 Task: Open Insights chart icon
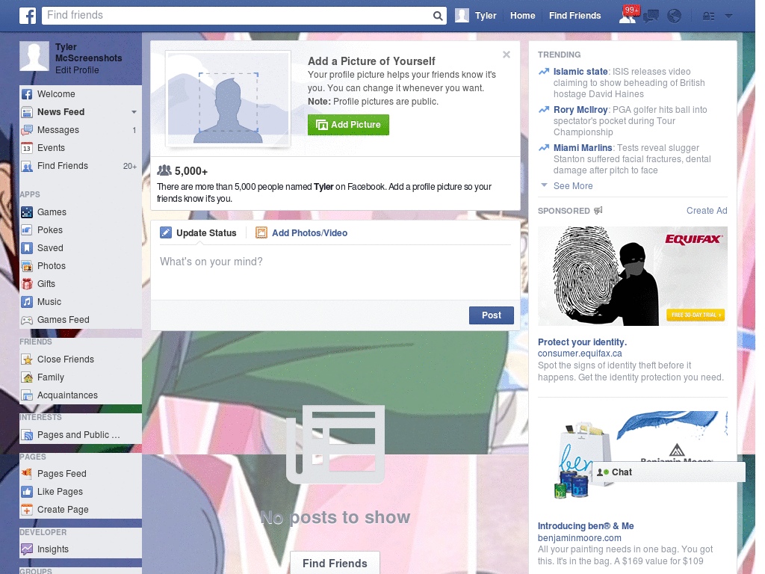27,549
